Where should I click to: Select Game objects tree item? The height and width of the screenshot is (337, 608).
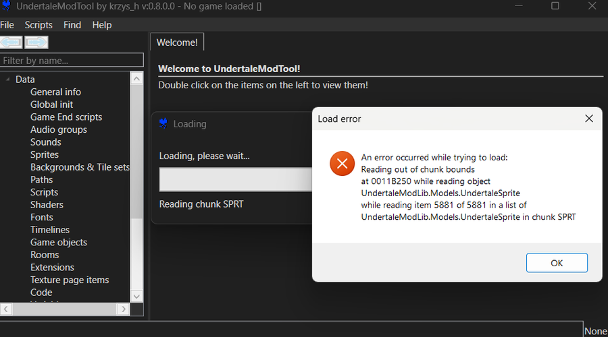click(x=59, y=242)
